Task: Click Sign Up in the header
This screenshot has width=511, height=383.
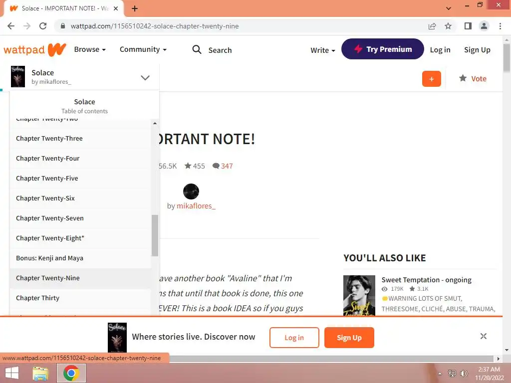Action: pos(477,50)
